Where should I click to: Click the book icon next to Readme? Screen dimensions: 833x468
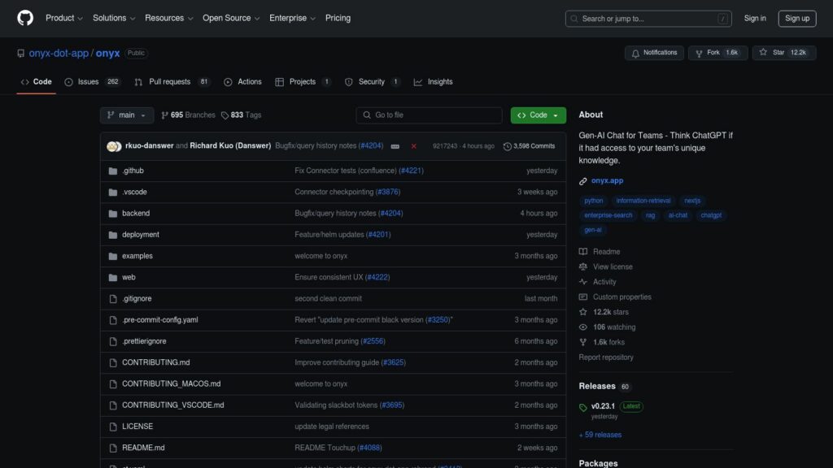(582, 252)
